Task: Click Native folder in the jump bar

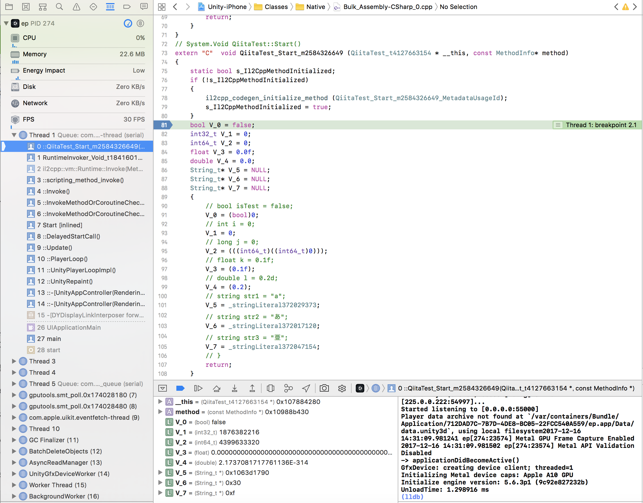Action: [x=311, y=7]
